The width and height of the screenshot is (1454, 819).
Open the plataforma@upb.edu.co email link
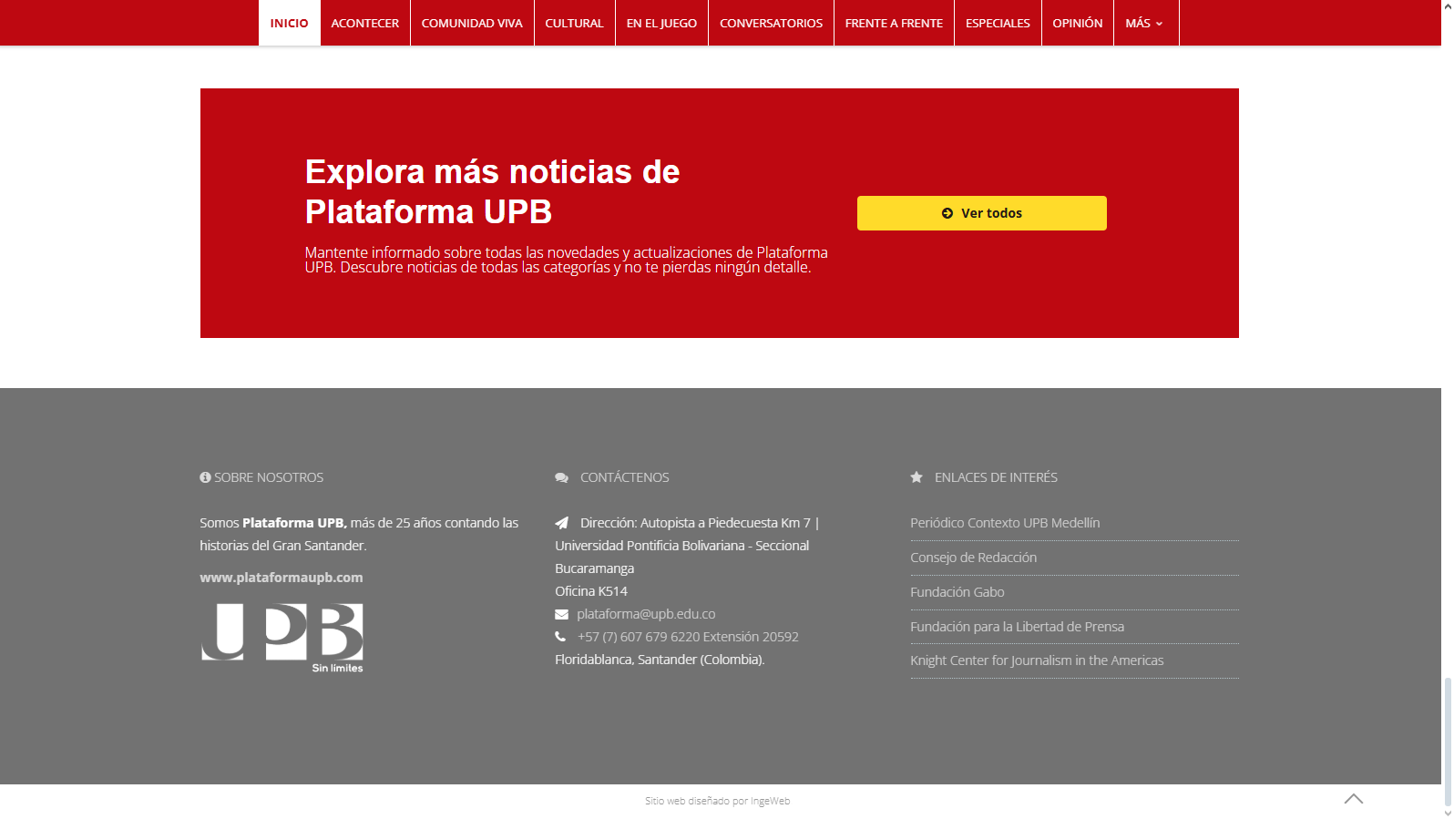pos(646,614)
